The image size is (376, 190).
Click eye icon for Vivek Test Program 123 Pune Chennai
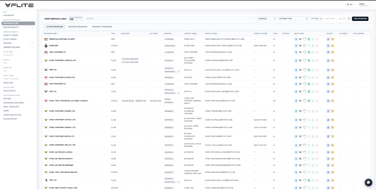coord(296,101)
